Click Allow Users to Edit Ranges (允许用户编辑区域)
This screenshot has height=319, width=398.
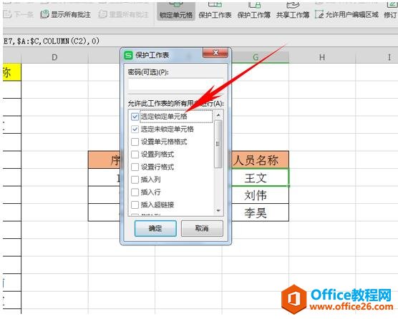tap(346, 15)
